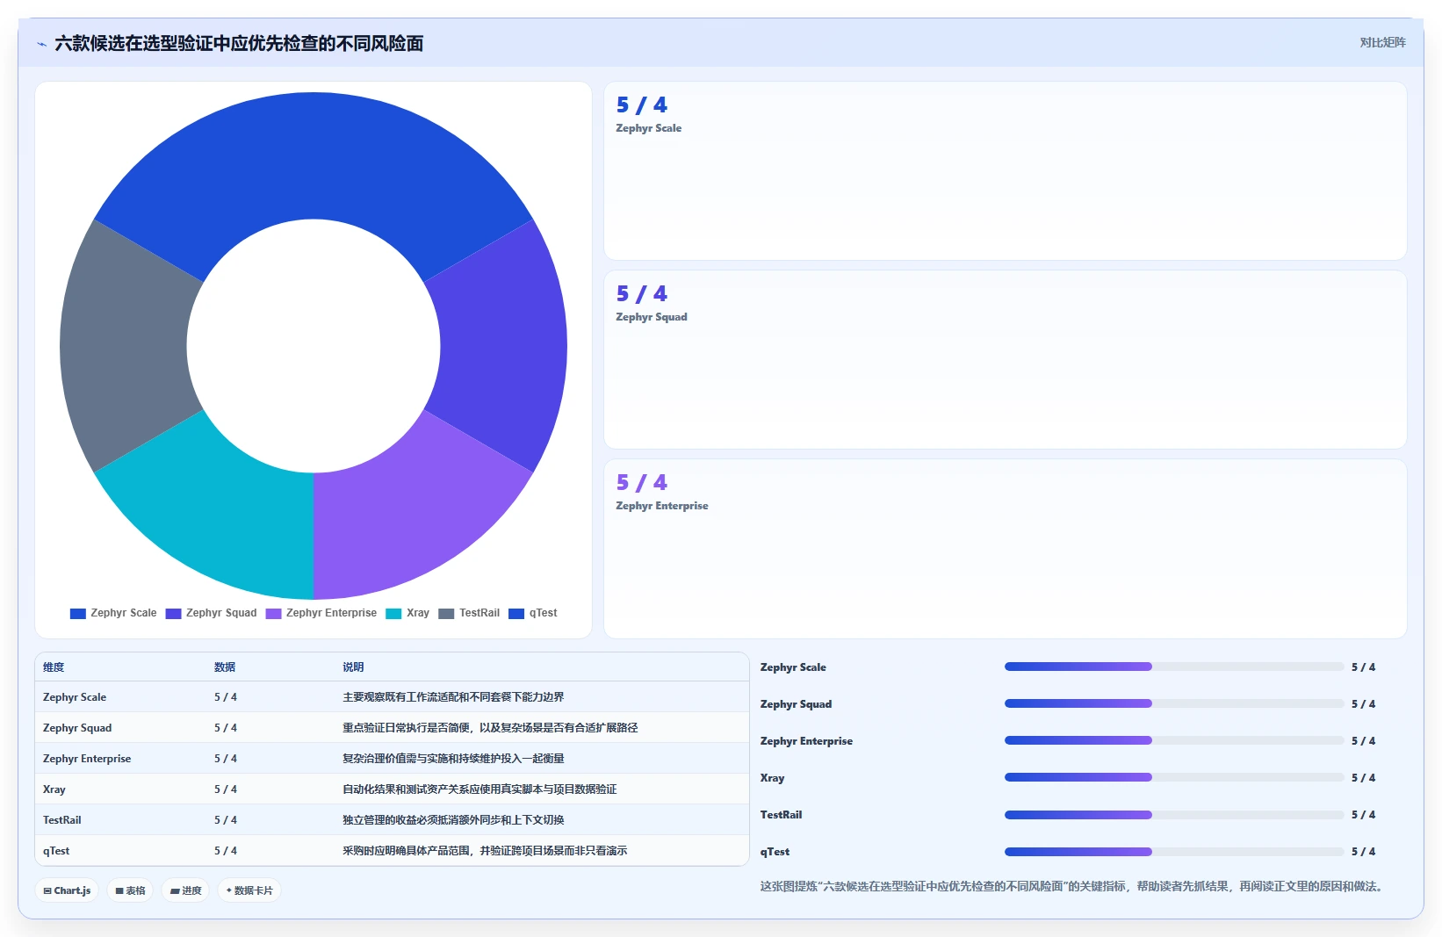Open the Zephyr Scale 5 / 4 data card
The height and width of the screenshot is (937, 1442).
1006,171
